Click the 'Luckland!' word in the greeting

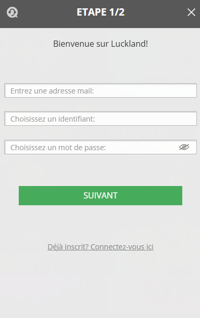pyautogui.click(x=130, y=44)
